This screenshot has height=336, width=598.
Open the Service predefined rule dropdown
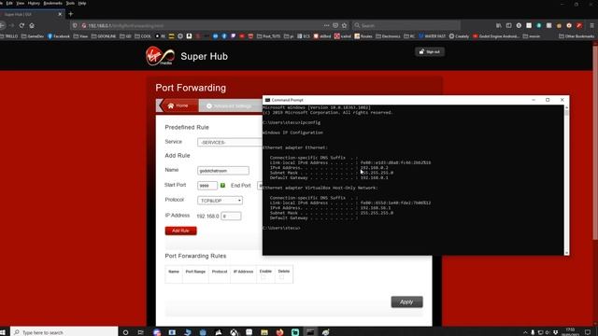[x=230, y=142]
